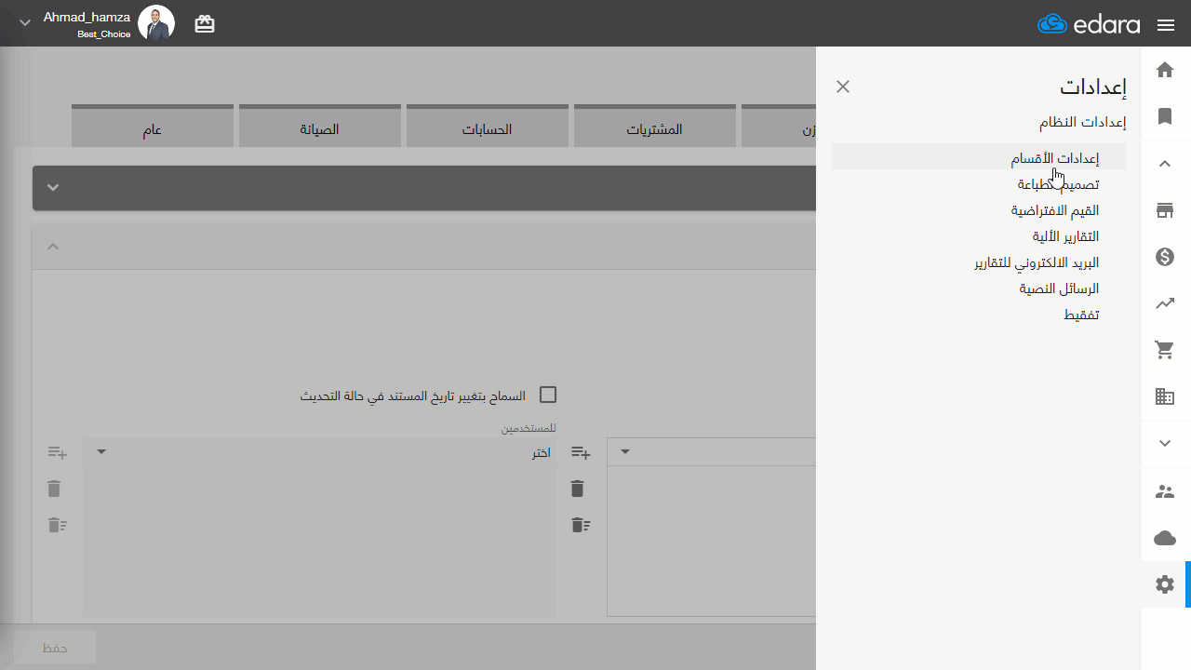Image resolution: width=1191 pixels, height=670 pixels.
Task: Open the اختر users dropdown
Action: point(320,452)
